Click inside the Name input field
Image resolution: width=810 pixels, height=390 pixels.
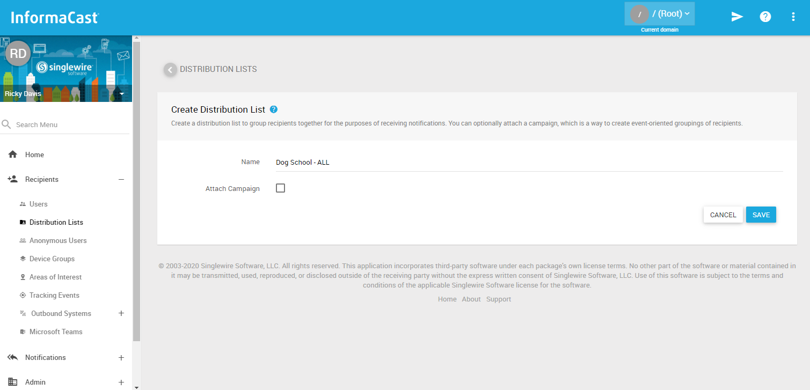pos(376,162)
